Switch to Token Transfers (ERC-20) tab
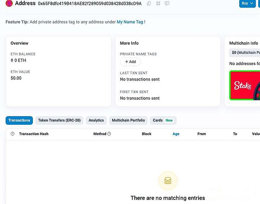 [59, 120]
